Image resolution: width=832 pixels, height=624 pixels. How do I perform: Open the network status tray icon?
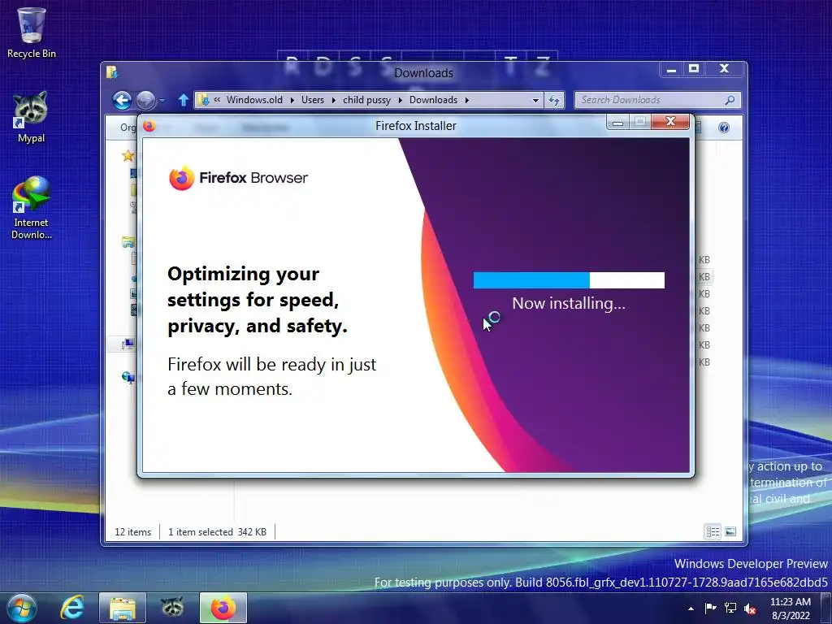[x=730, y=608]
